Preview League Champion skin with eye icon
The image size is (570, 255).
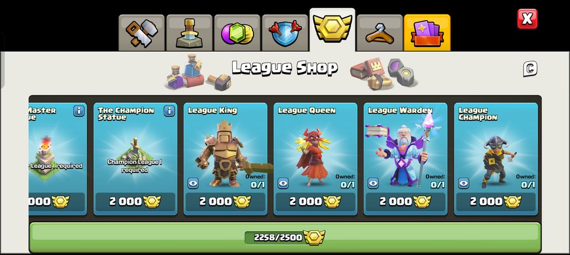coord(464,183)
